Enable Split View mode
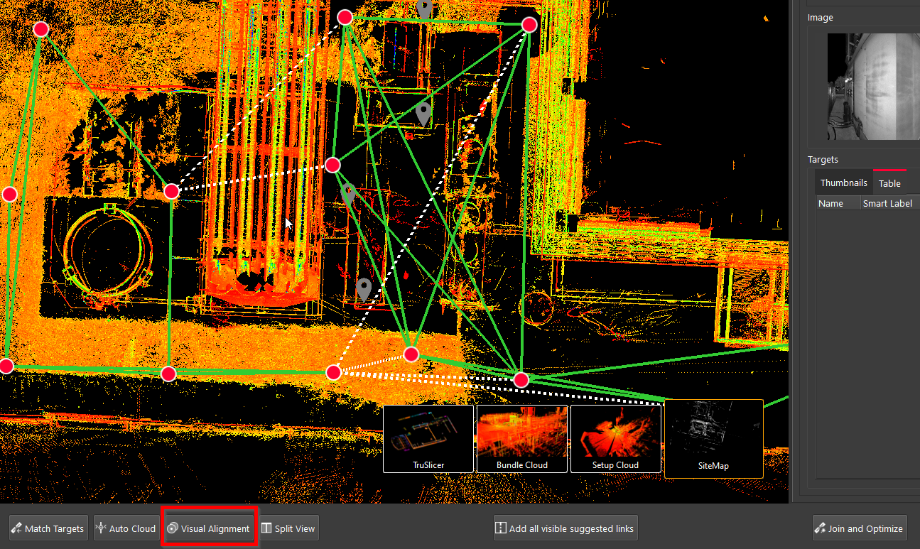This screenshot has height=549, width=920. 288,528
